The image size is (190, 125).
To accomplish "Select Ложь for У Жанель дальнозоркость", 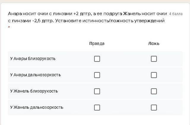I will 154,108.
